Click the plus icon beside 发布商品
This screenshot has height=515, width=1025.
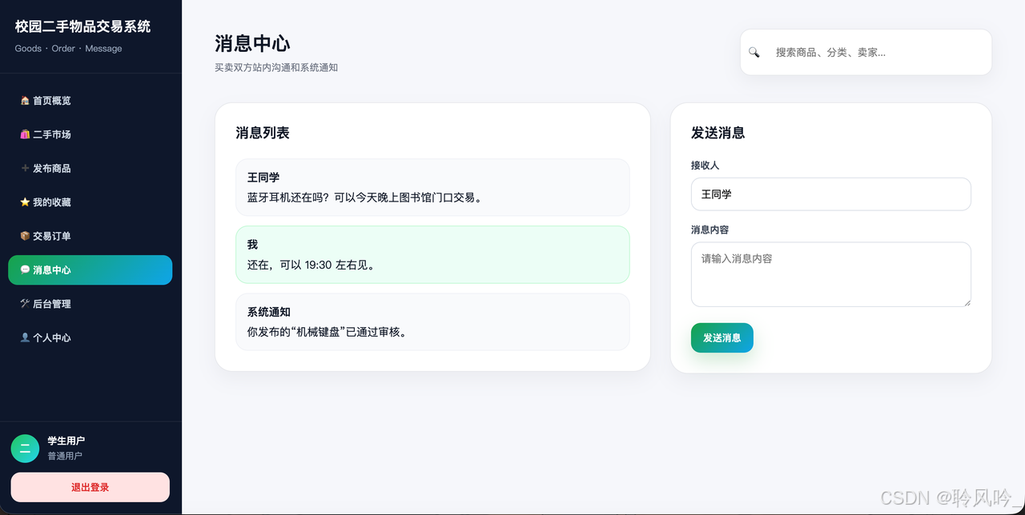point(25,169)
